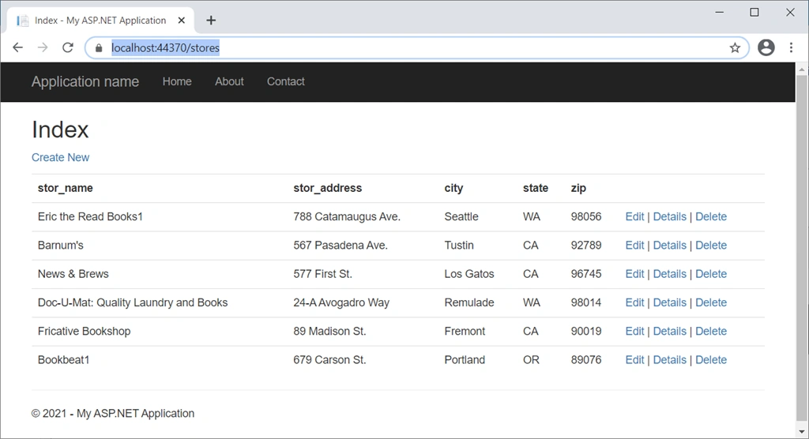
Task: Open the Home navigation item
Action: tap(177, 81)
